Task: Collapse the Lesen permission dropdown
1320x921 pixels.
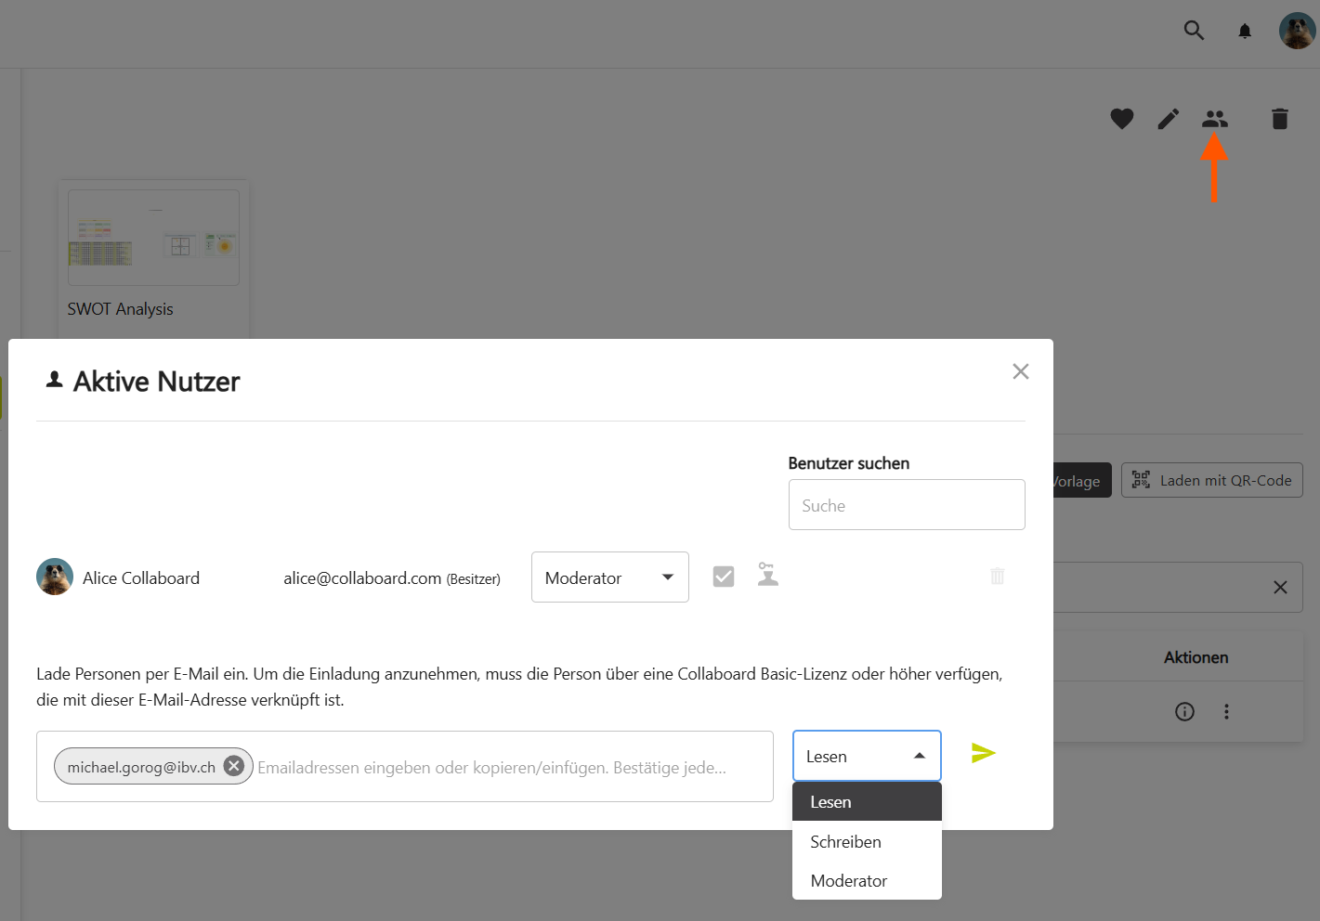Action: coord(866,757)
